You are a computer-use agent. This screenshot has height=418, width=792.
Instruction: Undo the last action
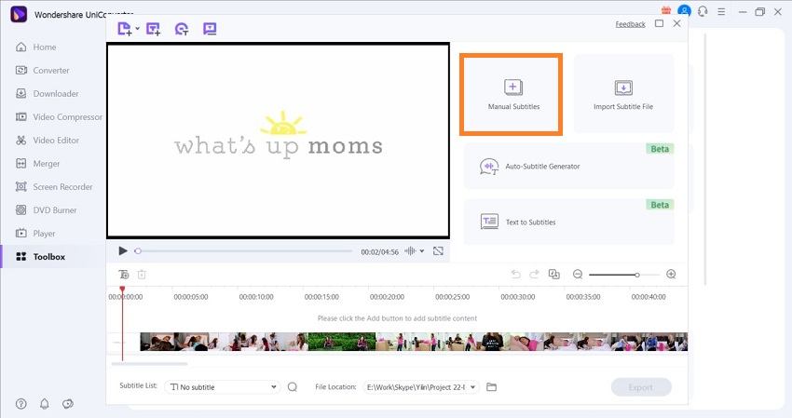[515, 274]
